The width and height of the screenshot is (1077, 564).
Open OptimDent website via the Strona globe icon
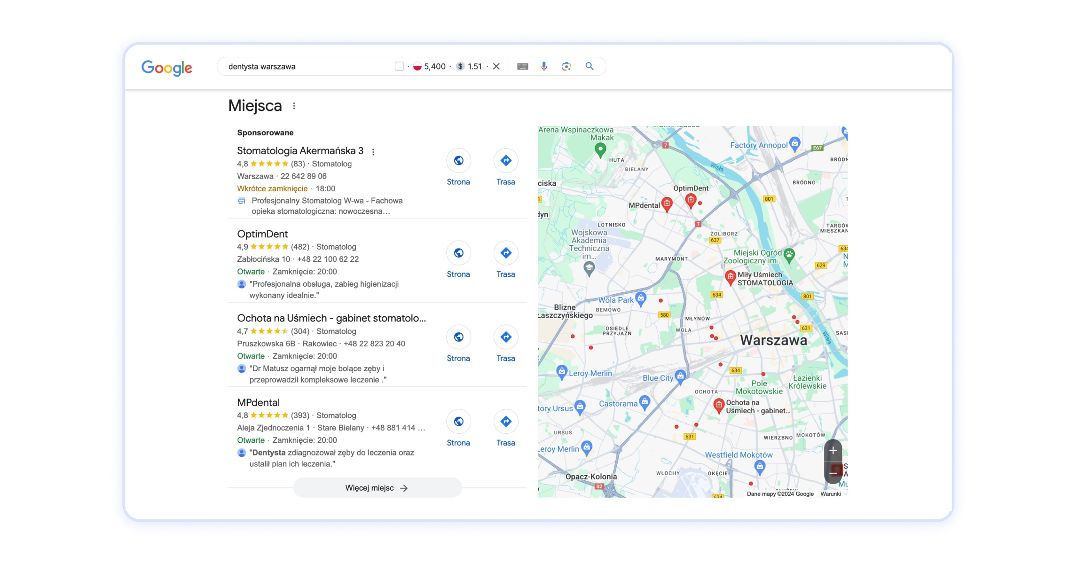pos(458,253)
